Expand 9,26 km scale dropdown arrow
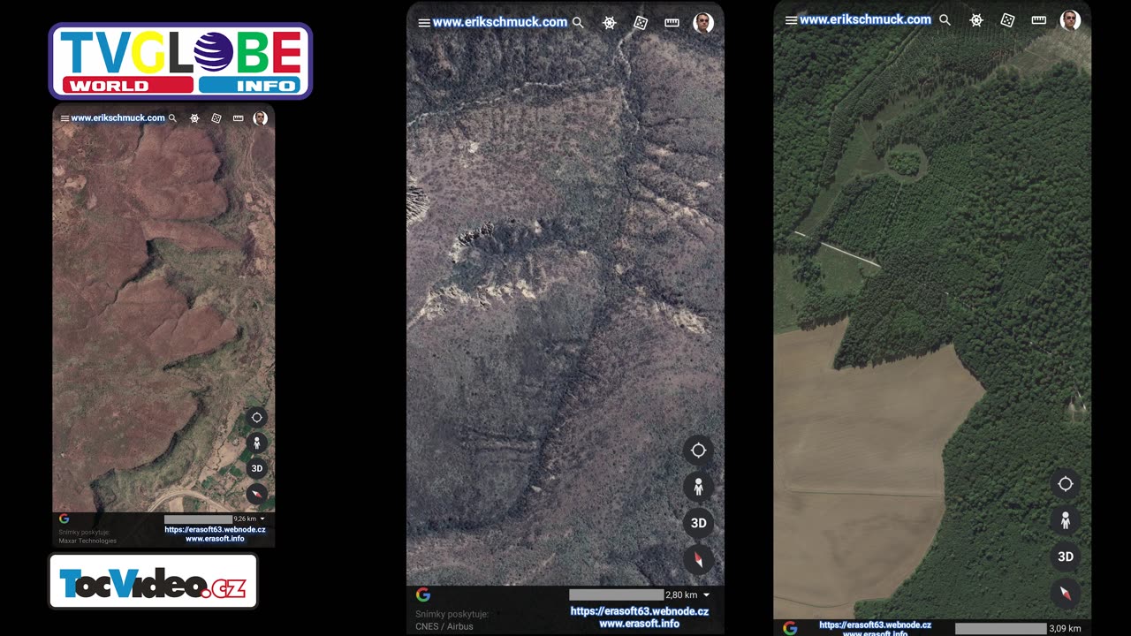This screenshot has height=636, width=1131. [262, 519]
